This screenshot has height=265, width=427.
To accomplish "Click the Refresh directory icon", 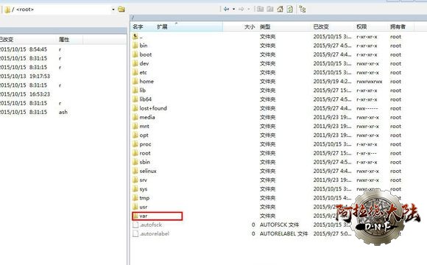I will pos(290,9).
